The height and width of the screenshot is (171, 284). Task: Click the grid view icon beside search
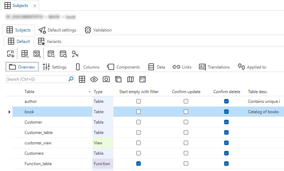click(x=82, y=79)
